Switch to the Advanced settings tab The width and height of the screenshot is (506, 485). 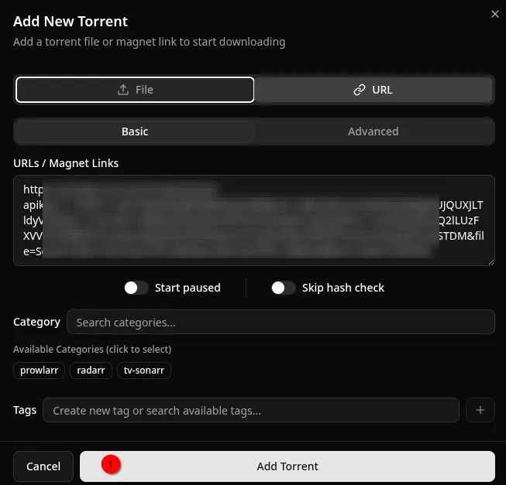pyautogui.click(x=373, y=131)
